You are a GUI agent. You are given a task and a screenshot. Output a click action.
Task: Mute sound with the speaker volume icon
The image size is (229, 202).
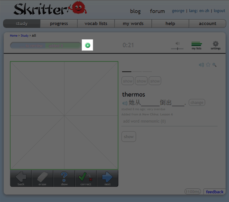click(x=177, y=43)
